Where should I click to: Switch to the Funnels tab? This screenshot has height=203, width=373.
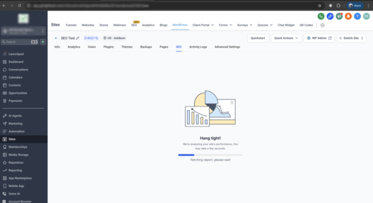[71, 25]
